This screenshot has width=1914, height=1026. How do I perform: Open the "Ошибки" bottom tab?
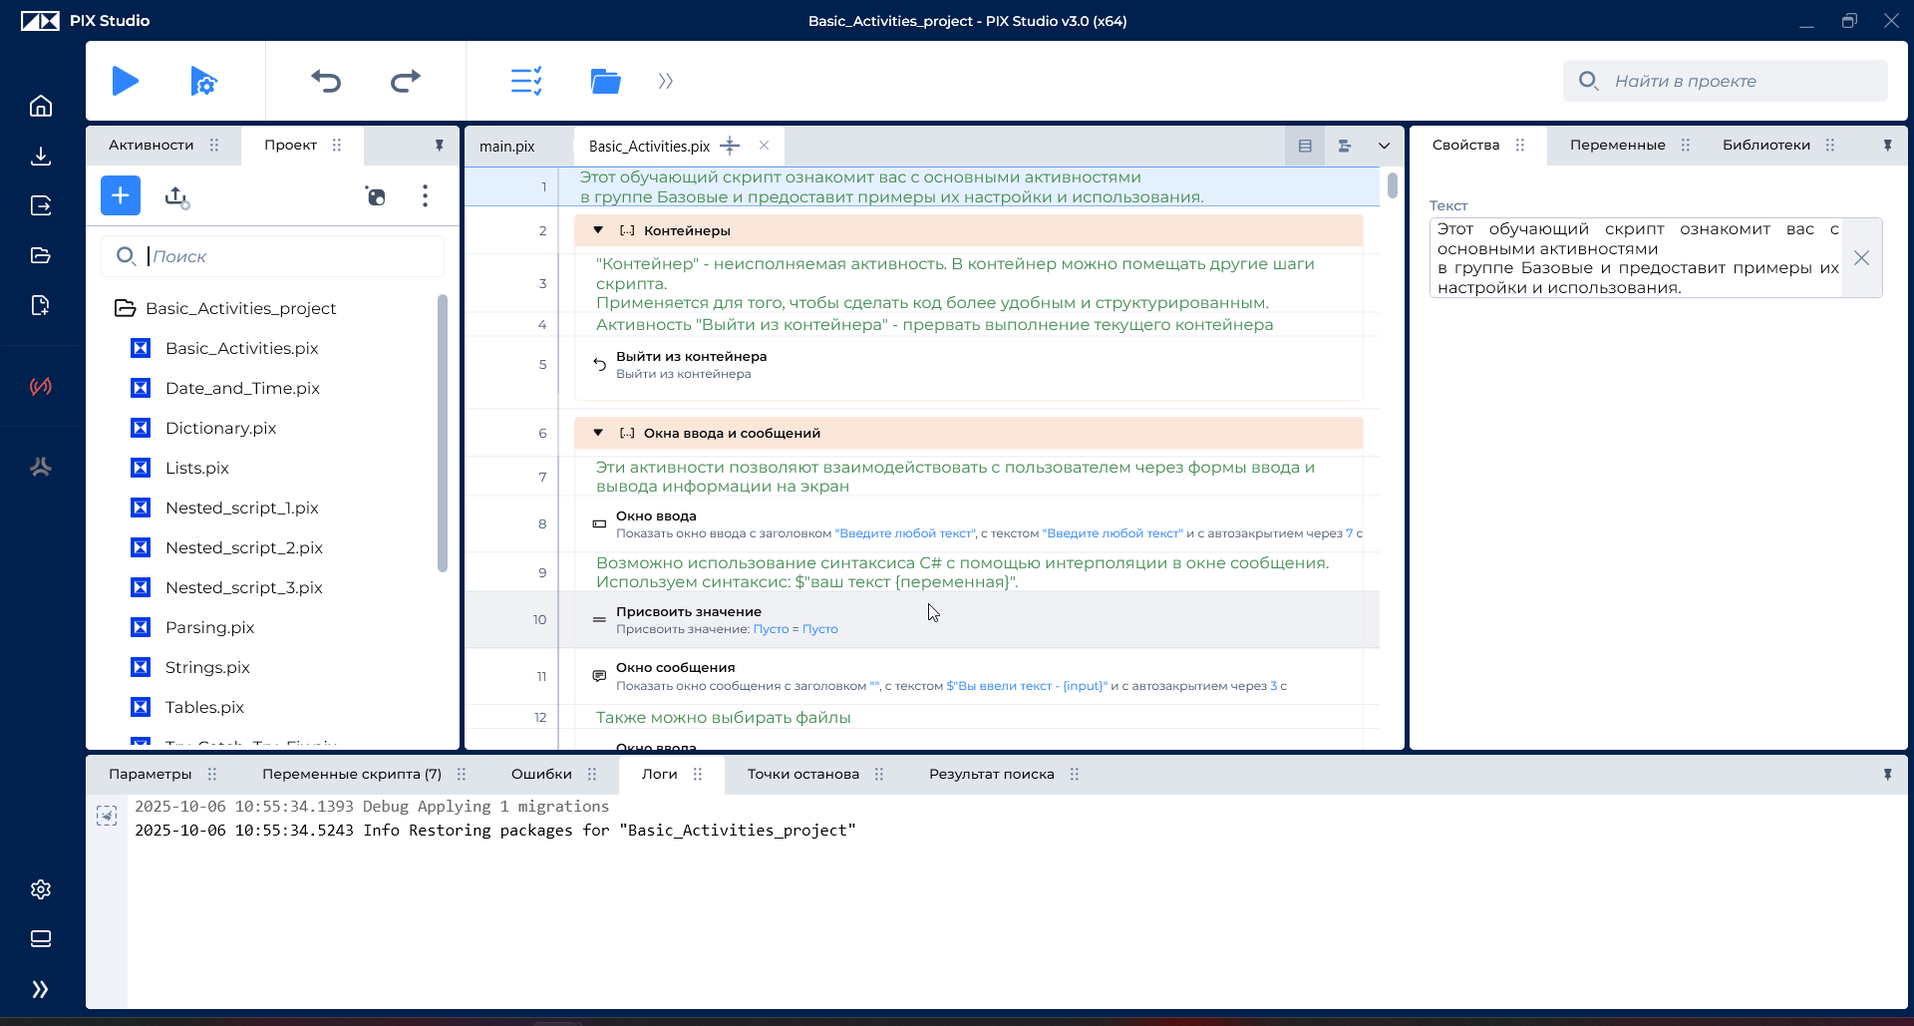click(x=541, y=774)
